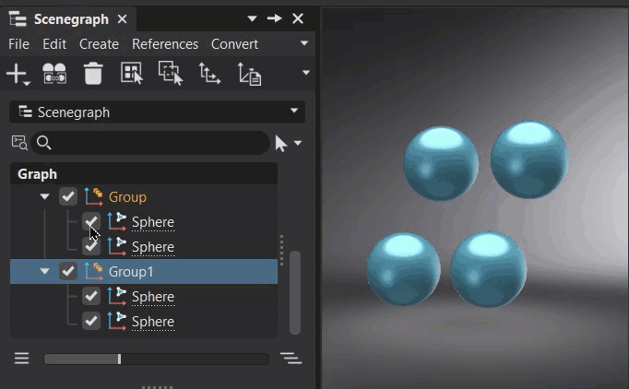
Task: Select second Sphere label under Group
Action: coord(153,247)
